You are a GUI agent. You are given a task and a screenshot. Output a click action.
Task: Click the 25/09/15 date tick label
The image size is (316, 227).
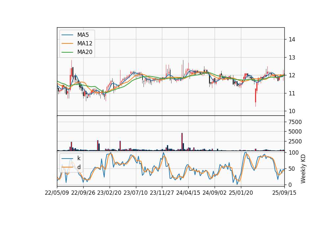point(284,193)
